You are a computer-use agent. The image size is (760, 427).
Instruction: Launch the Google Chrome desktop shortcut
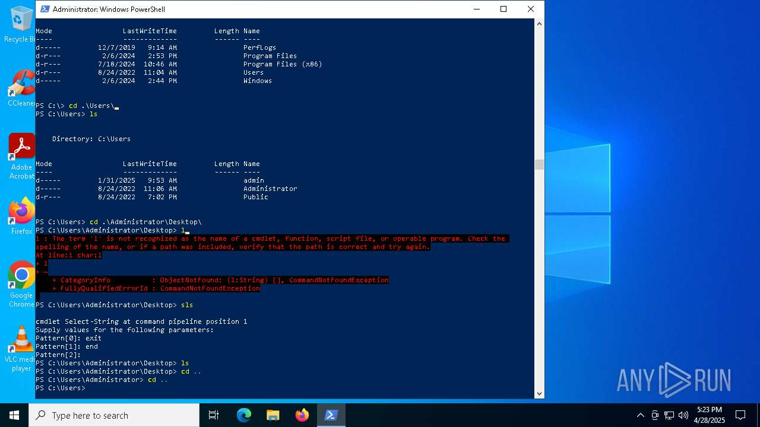21,285
